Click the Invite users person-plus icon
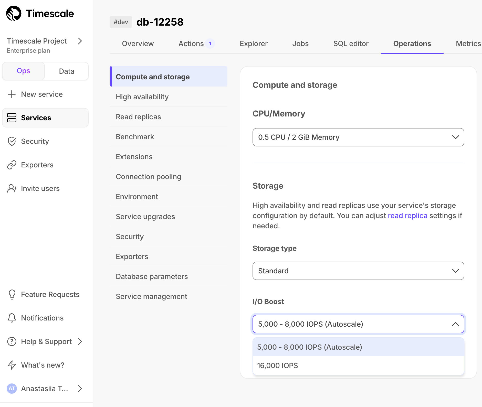 point(12,188)
